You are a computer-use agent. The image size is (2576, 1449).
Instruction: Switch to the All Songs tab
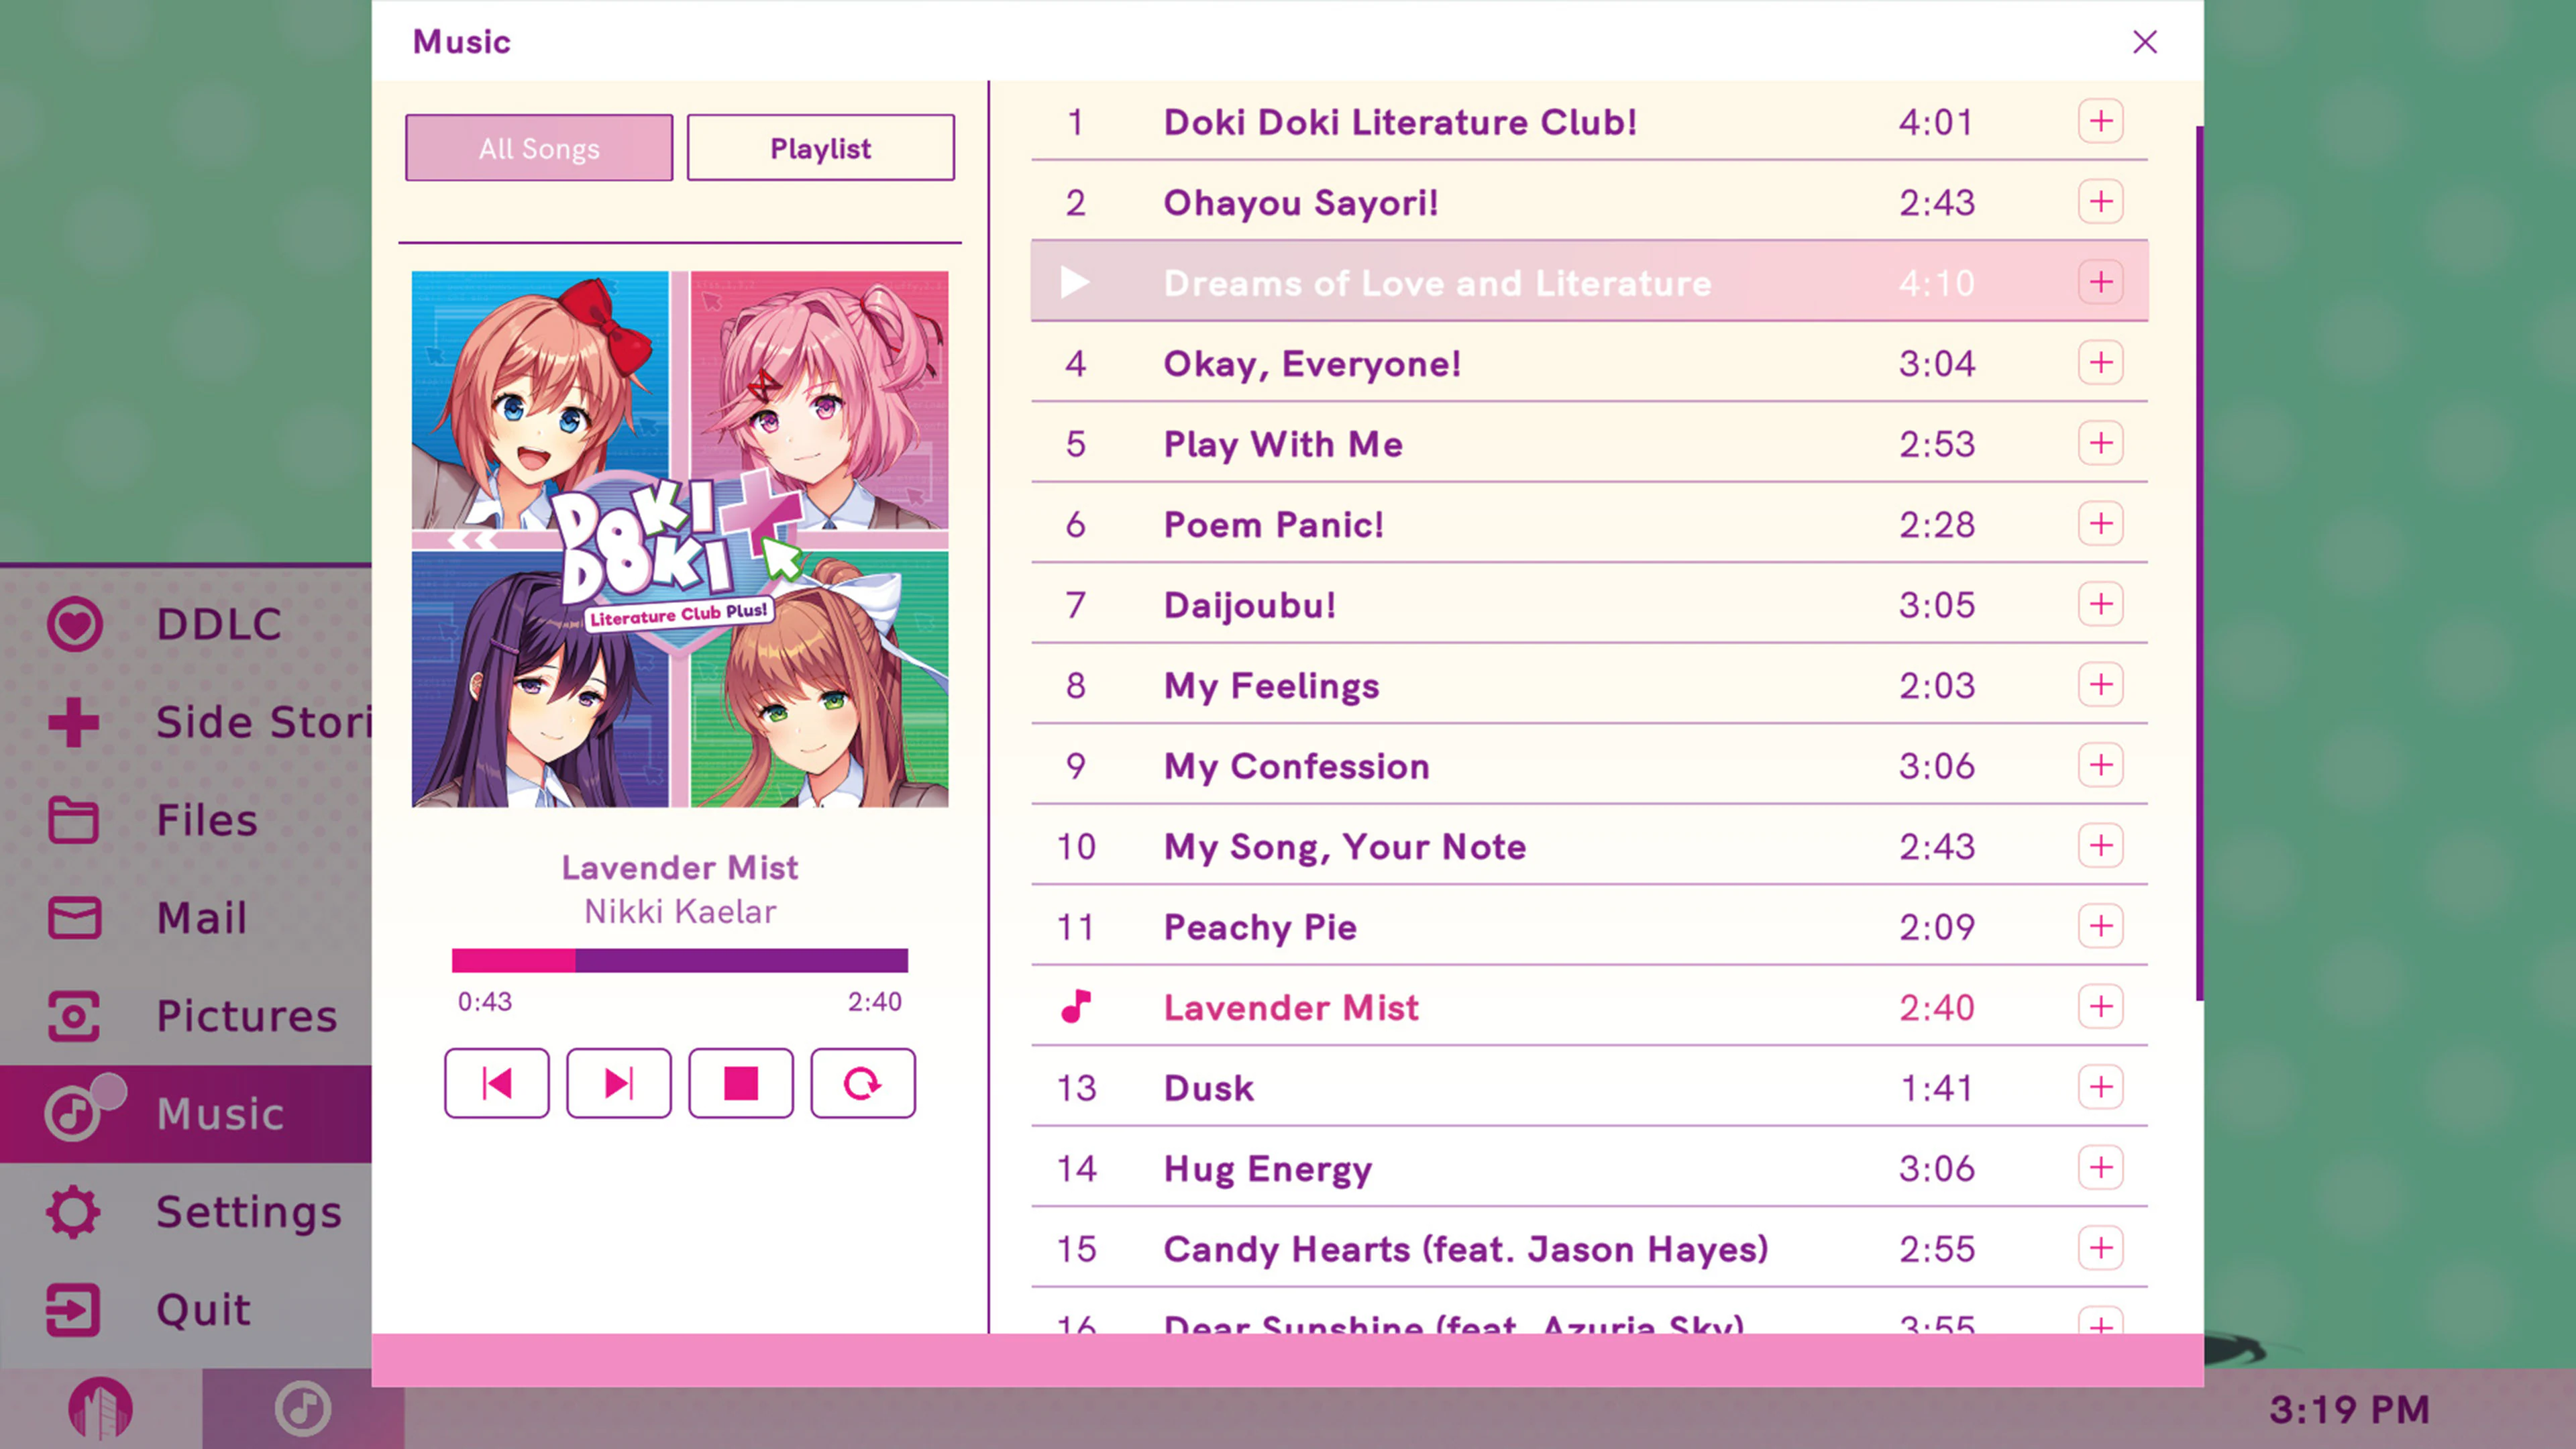click(x=538, y=147)
